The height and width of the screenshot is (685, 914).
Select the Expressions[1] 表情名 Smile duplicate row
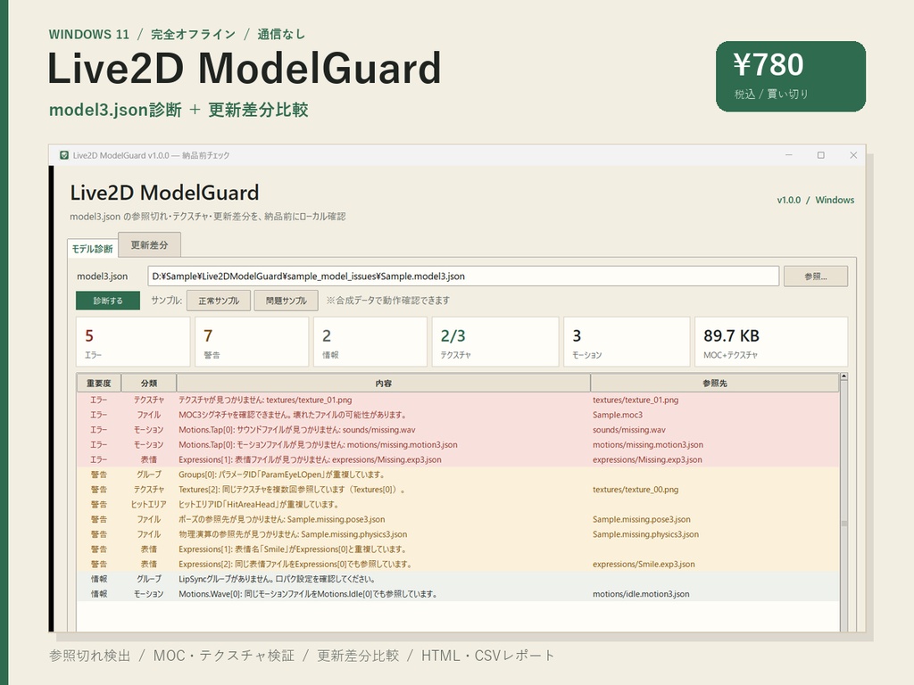(458, 549)
